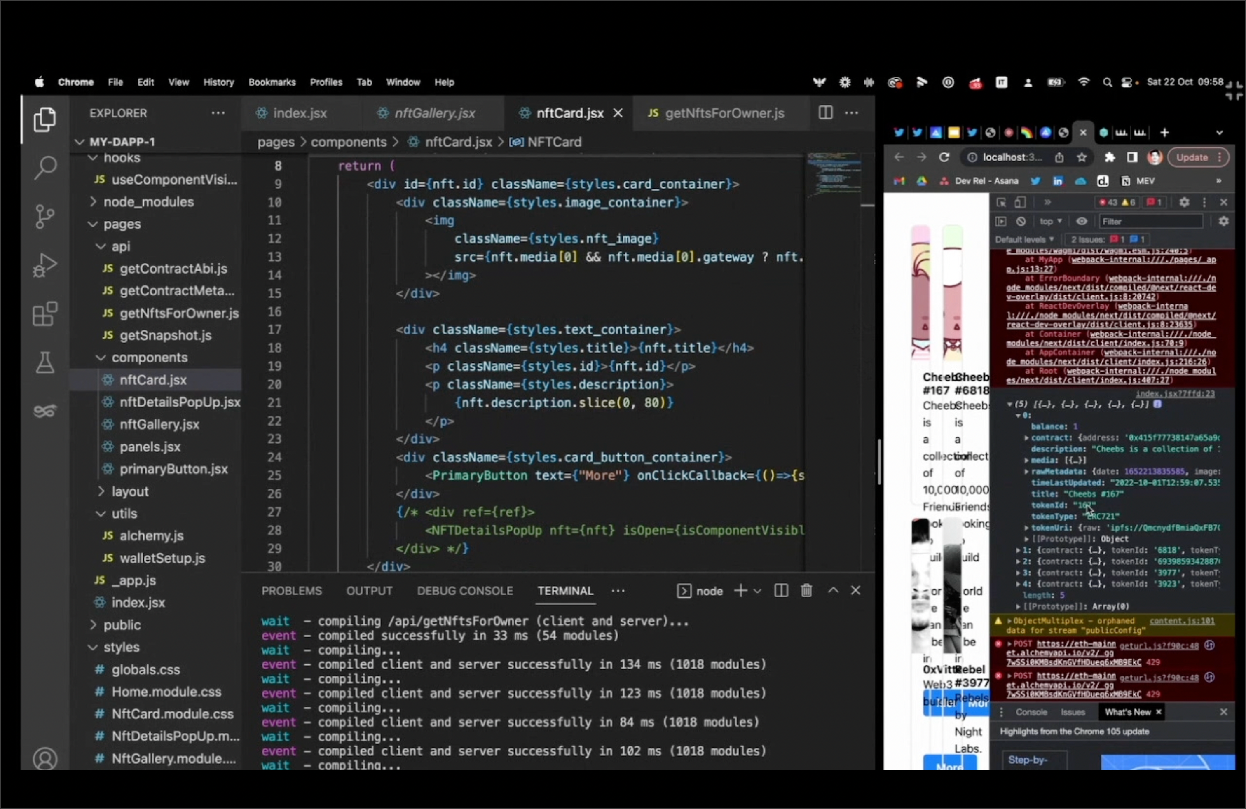
Task: Open Chrome extensions puzzle icon
Action: tap(1109, 157)
